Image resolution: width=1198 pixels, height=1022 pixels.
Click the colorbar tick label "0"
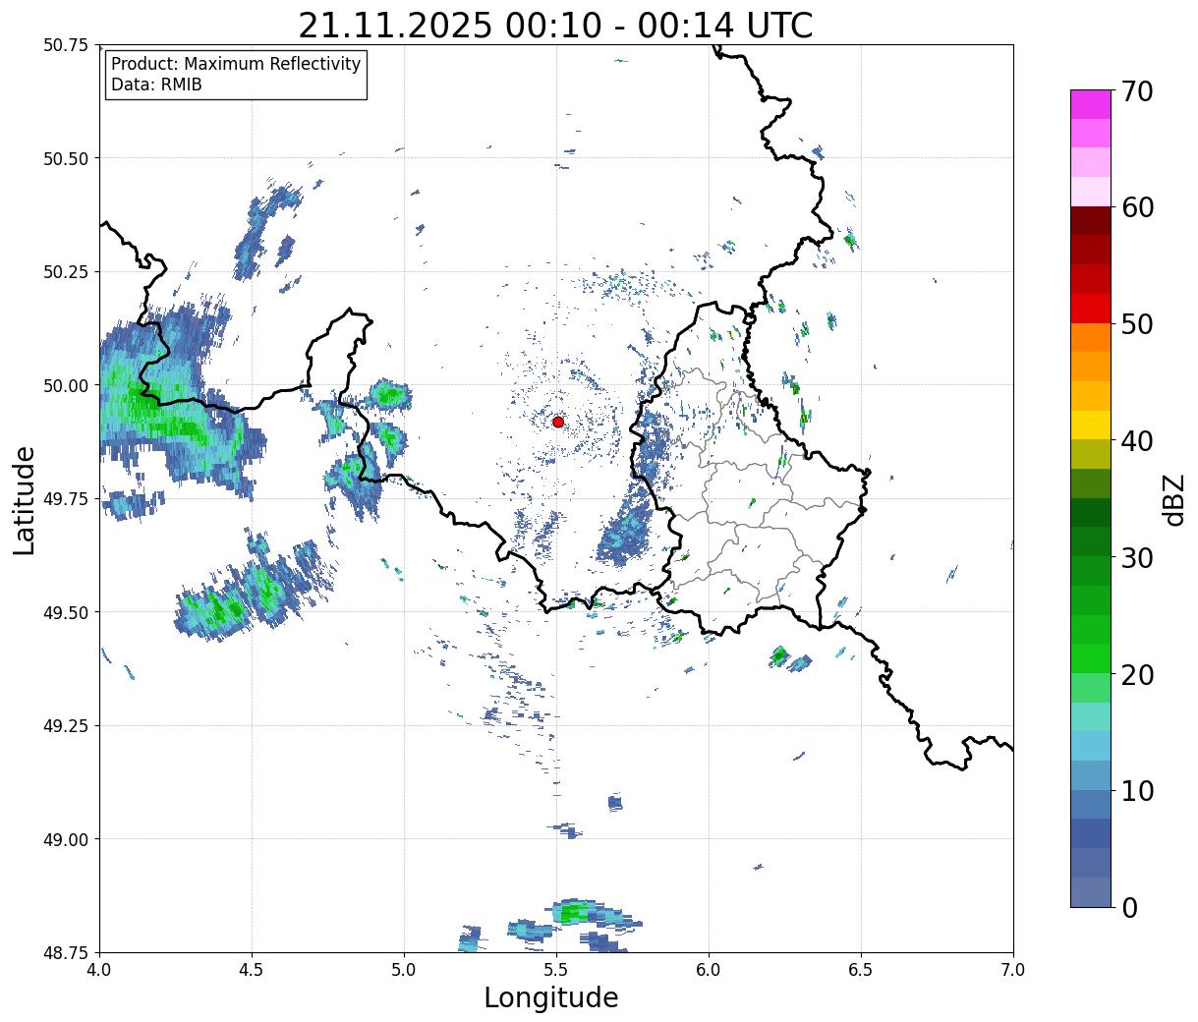(x=1129, y=907)
